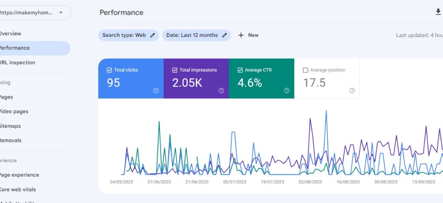
Task: Uncheck the Total clicks checkbox
Action: point(109,70)
